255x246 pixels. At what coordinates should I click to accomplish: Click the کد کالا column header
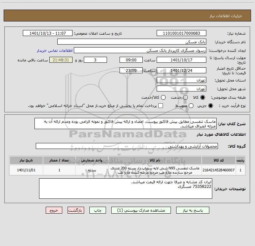[x=219, y=160]
